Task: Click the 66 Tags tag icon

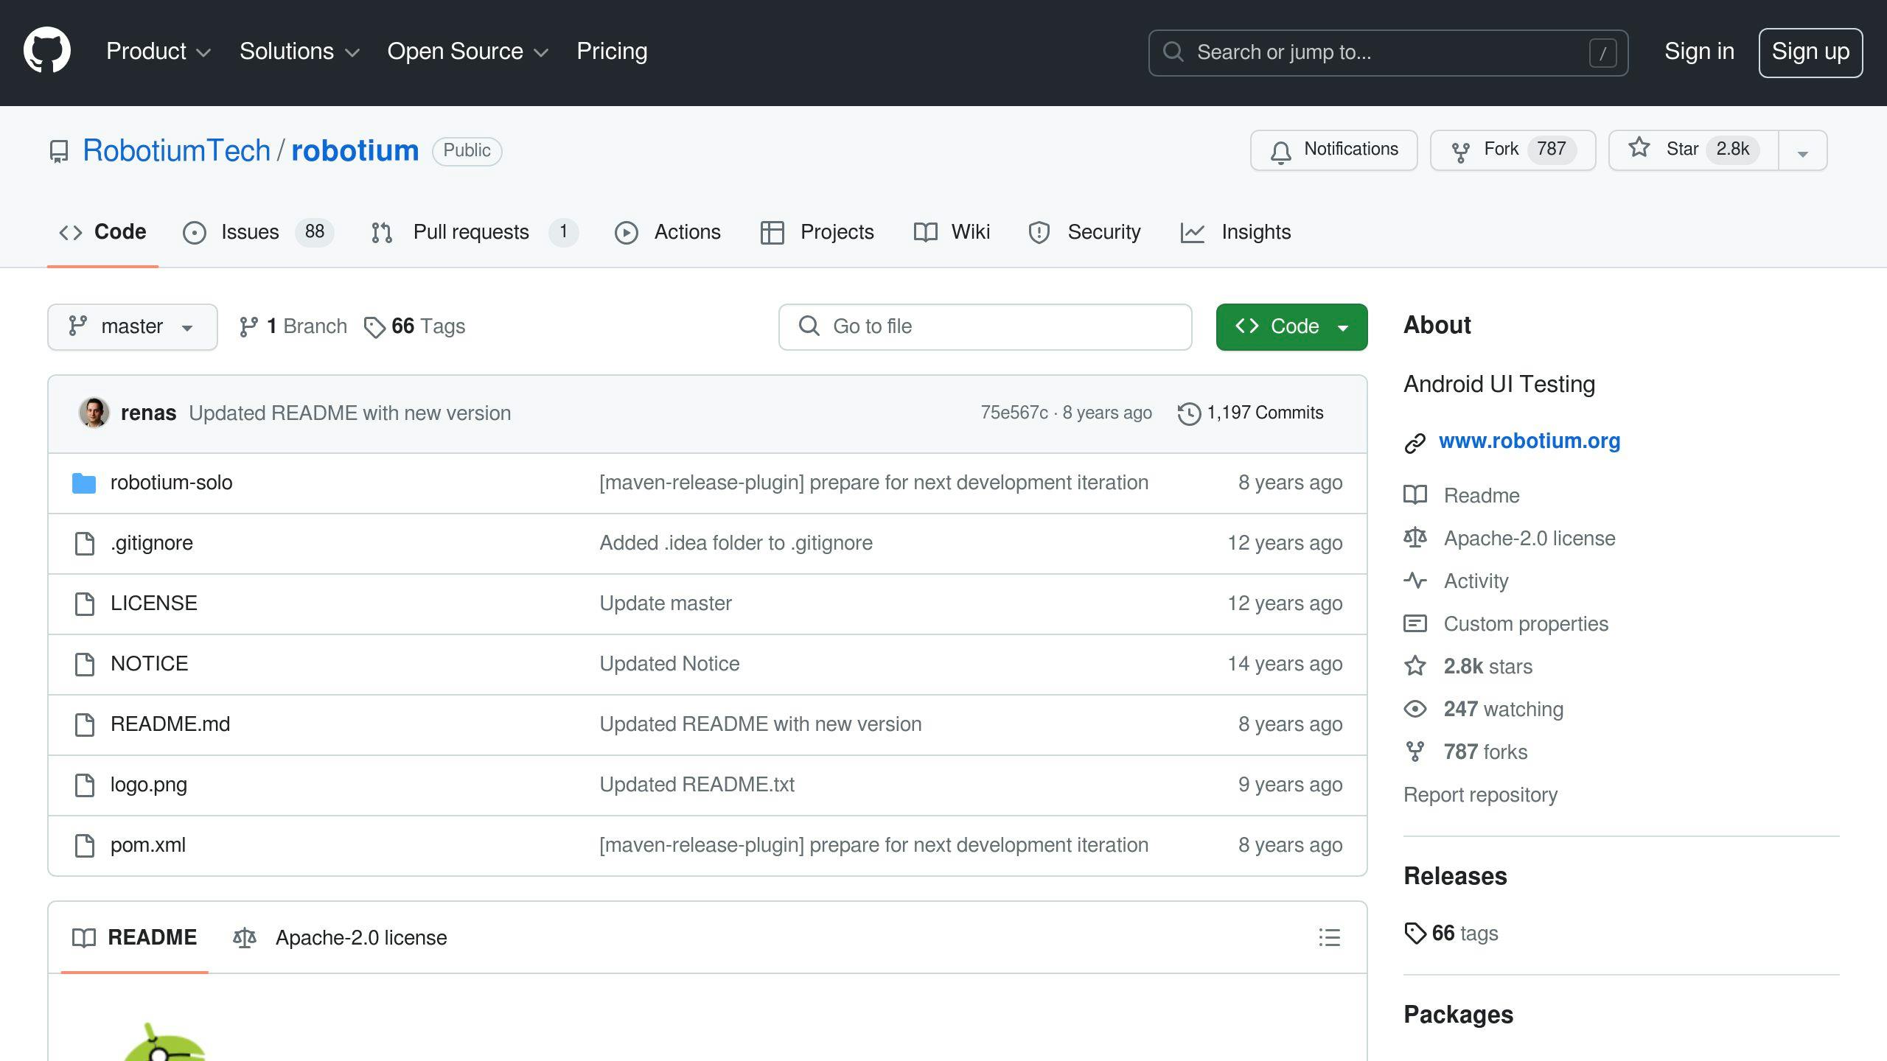Action: pos(374,327)
